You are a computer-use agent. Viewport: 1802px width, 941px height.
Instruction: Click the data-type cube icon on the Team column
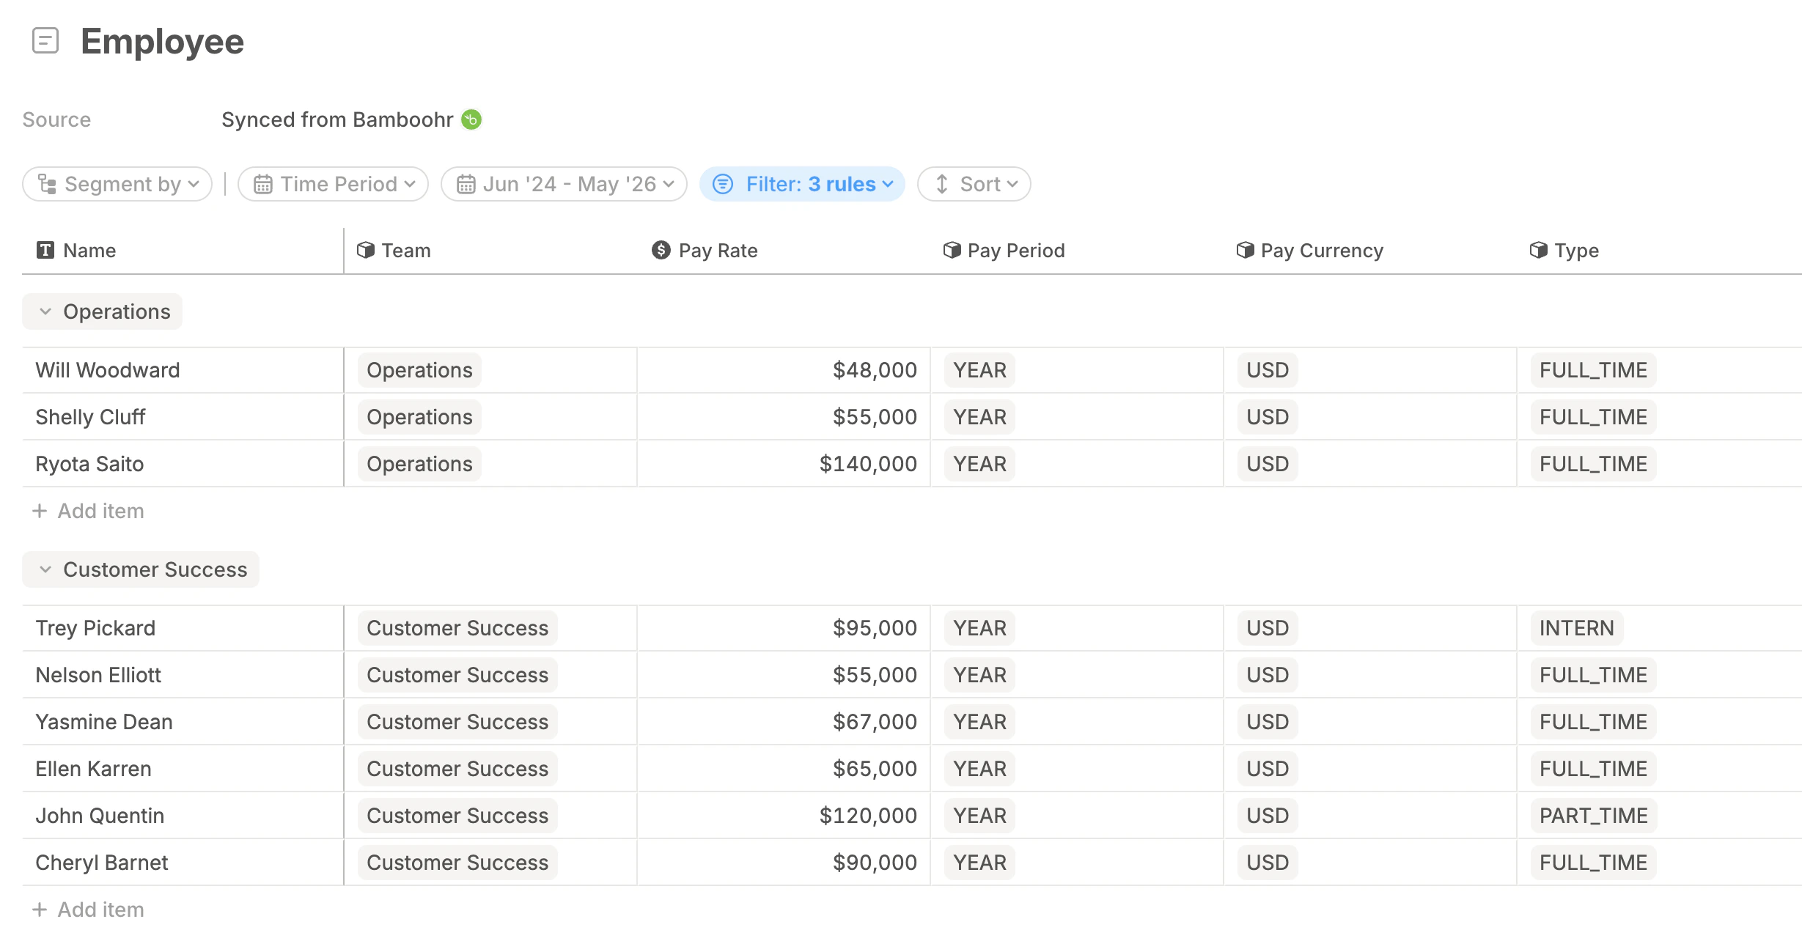[365, 250]
